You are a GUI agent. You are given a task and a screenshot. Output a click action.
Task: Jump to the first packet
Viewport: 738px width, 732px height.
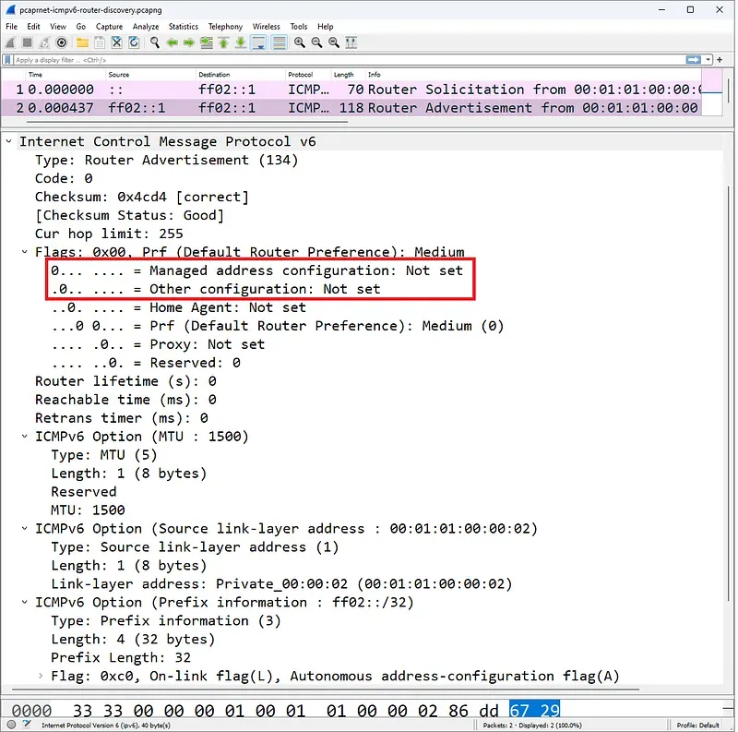pyautogui.click(x=223, y=42)
